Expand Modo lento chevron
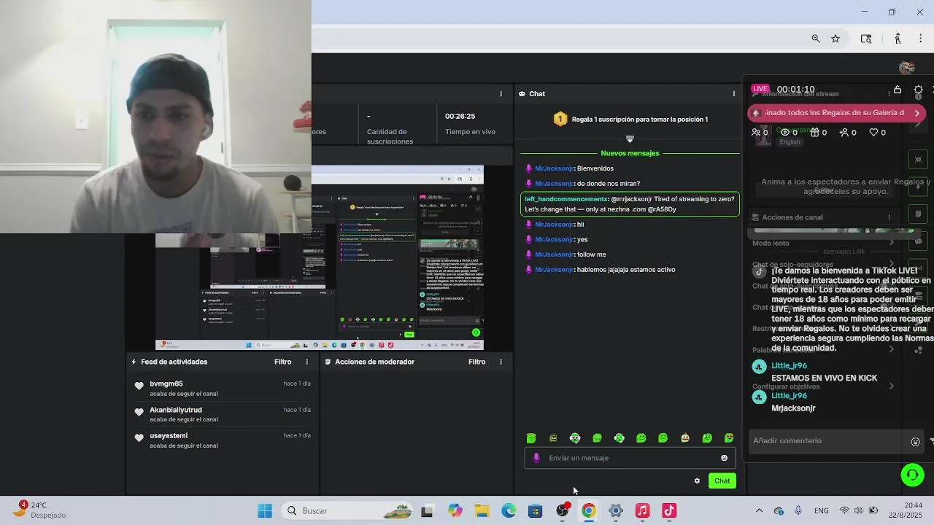The image size is (934, 525). [891, 243]
